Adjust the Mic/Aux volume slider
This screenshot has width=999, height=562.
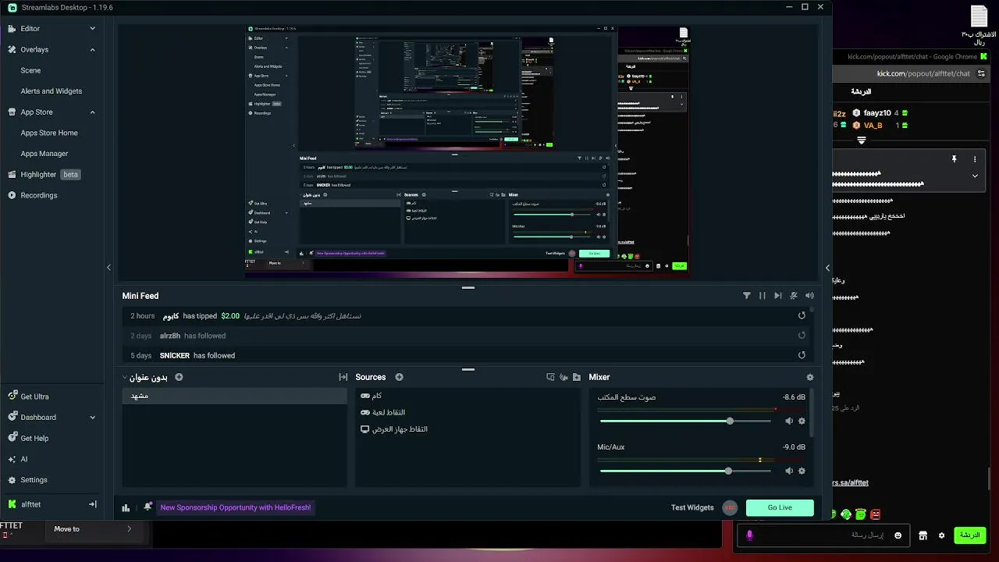tap(685, 471)
